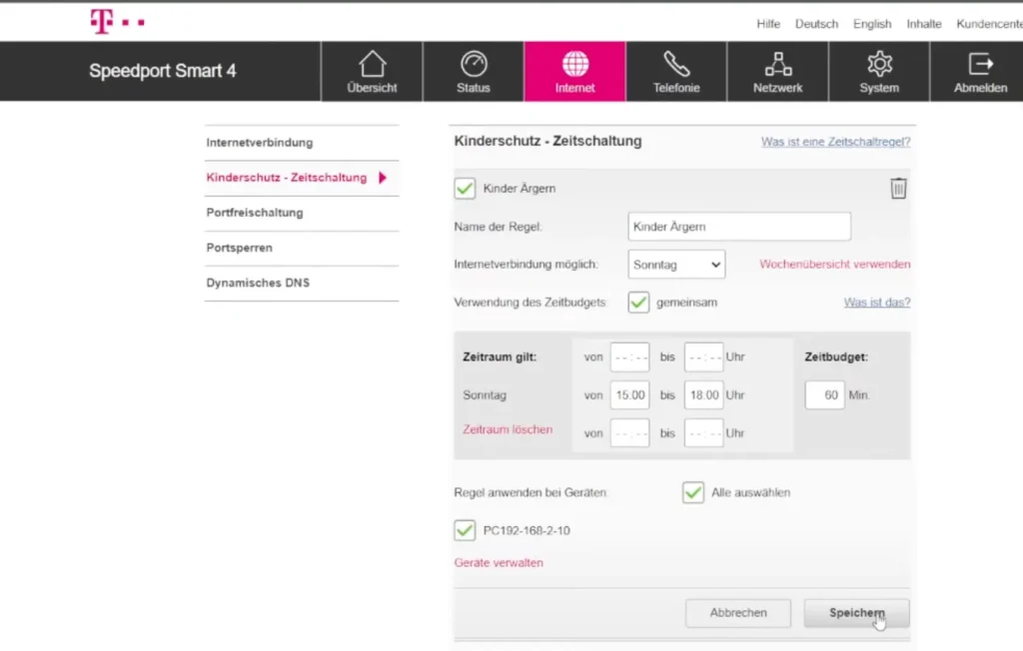The image size is (1023, 651).
Task: Open the Übersicht home tab
Action: pyautogui.click(x=372, y=72)
